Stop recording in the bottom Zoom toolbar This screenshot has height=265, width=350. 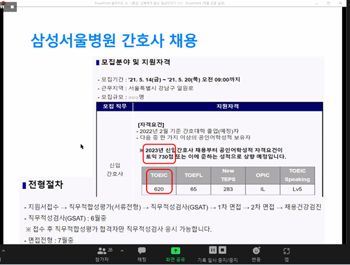(222, 250)
